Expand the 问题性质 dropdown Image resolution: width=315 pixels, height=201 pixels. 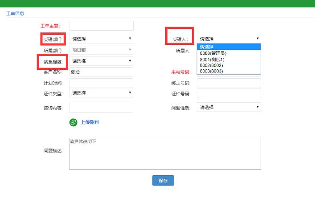coord(229,107)
